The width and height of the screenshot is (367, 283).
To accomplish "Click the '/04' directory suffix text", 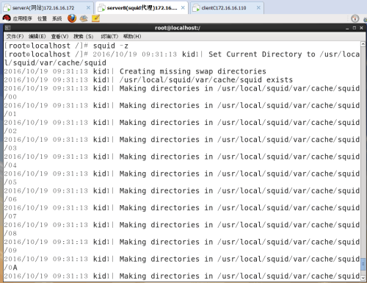I will coord(10,165).
